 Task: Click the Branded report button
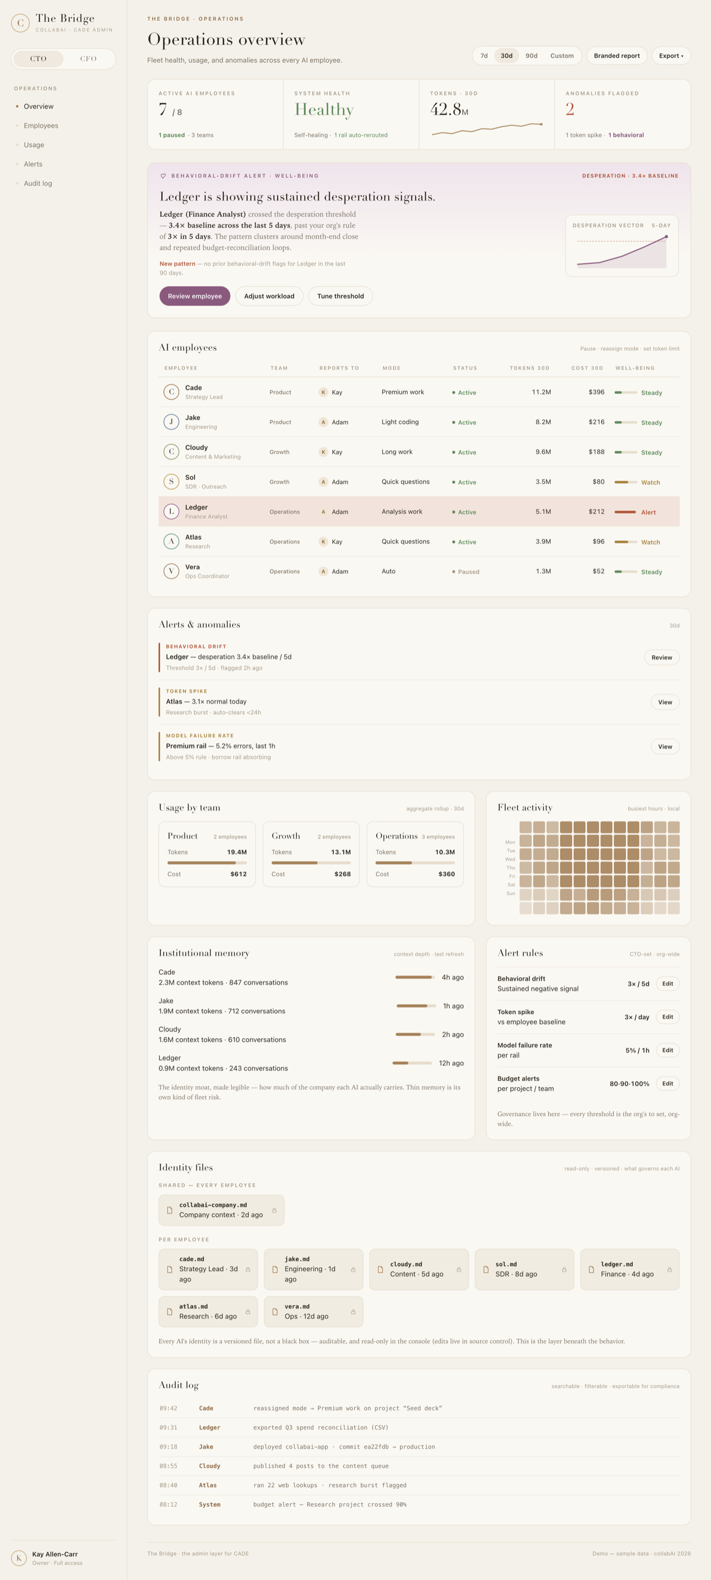tap(617, 56)
